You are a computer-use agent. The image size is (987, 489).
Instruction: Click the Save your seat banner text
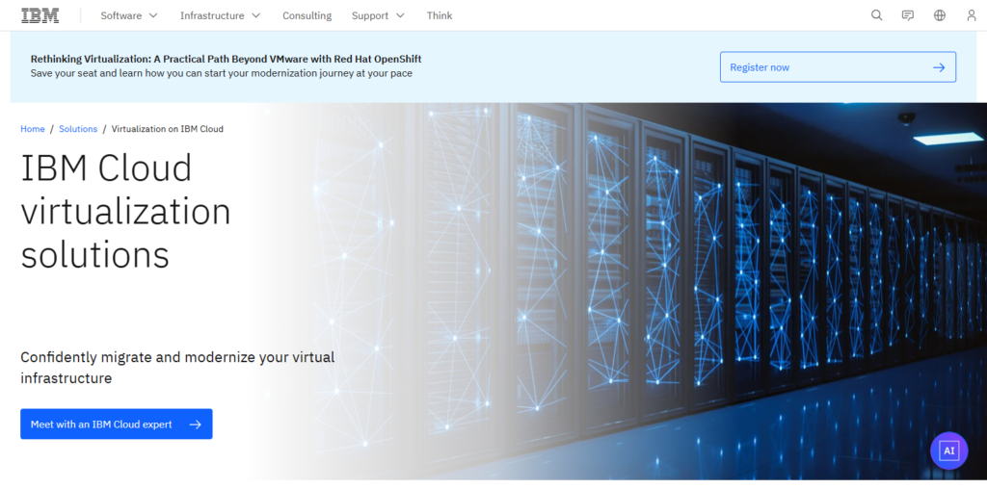coord(222,73)
